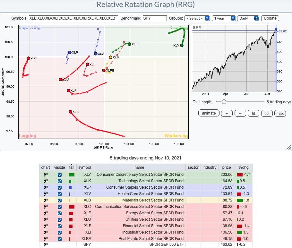The height and width of the screenshot is (248, 292).
Task: Hide XLB from the graph
Action: (60, 200)
